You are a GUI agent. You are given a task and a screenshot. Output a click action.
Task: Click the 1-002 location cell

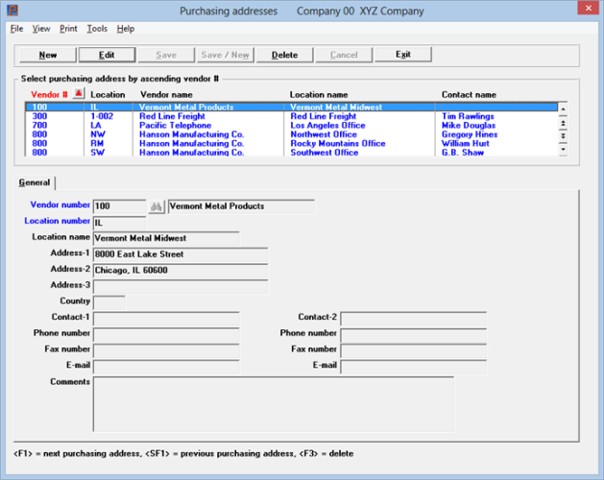point(102,116)
